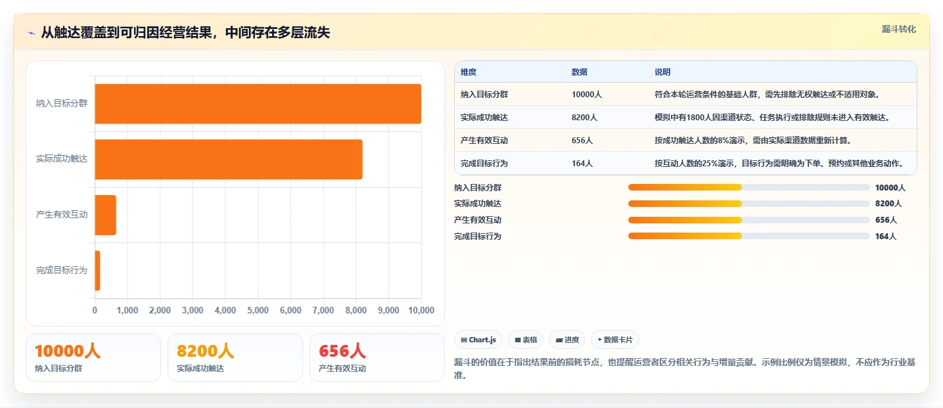Click the 10000人 label beside the first progress bar
This screenshot has height=408, width=943.
[x=890, y=187]
